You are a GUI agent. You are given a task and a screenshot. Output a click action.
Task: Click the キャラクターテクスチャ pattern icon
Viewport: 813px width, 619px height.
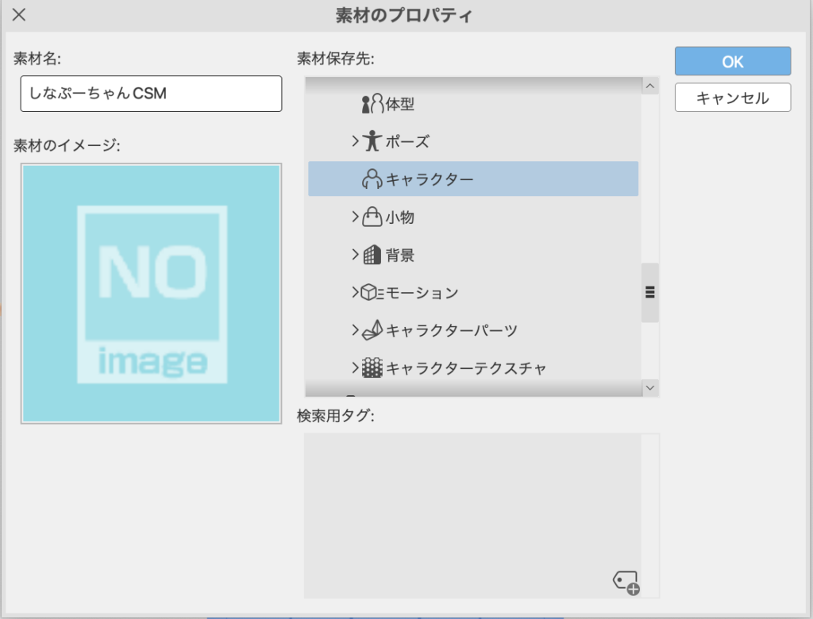coord(372,367)
